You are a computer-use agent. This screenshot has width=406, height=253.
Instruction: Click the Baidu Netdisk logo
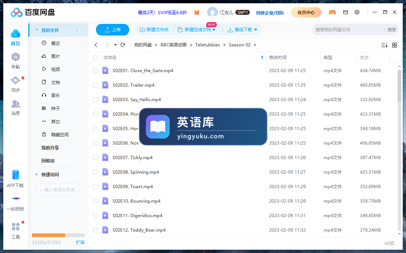coord(33,12)
